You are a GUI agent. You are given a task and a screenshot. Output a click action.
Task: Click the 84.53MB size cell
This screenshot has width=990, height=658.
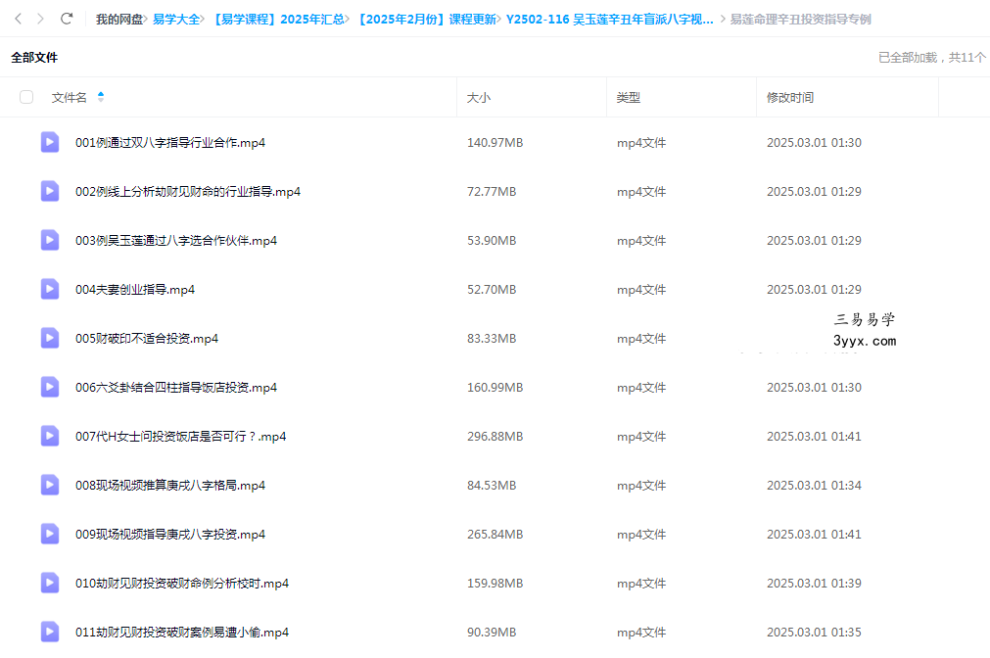click(x=492, y=485)
